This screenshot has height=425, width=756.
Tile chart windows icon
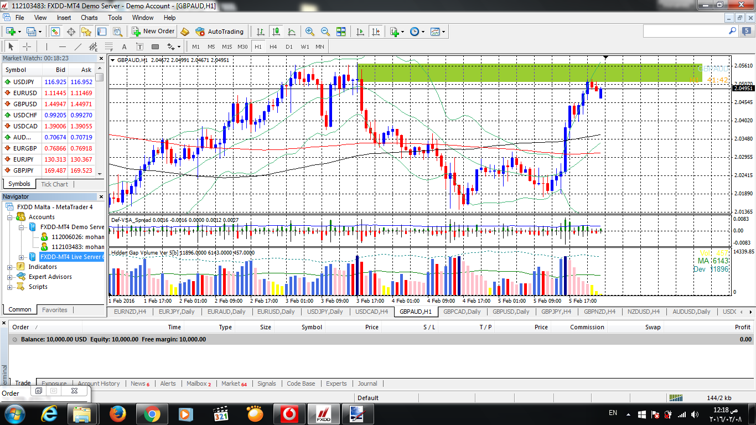[341, 32]
